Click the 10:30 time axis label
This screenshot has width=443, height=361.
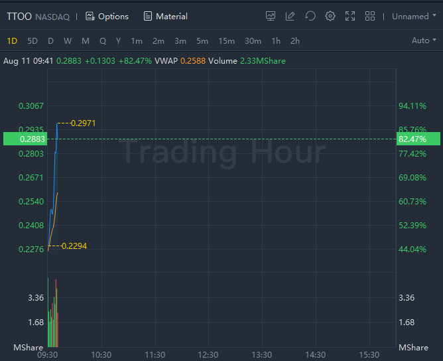(x=101, y=355)
